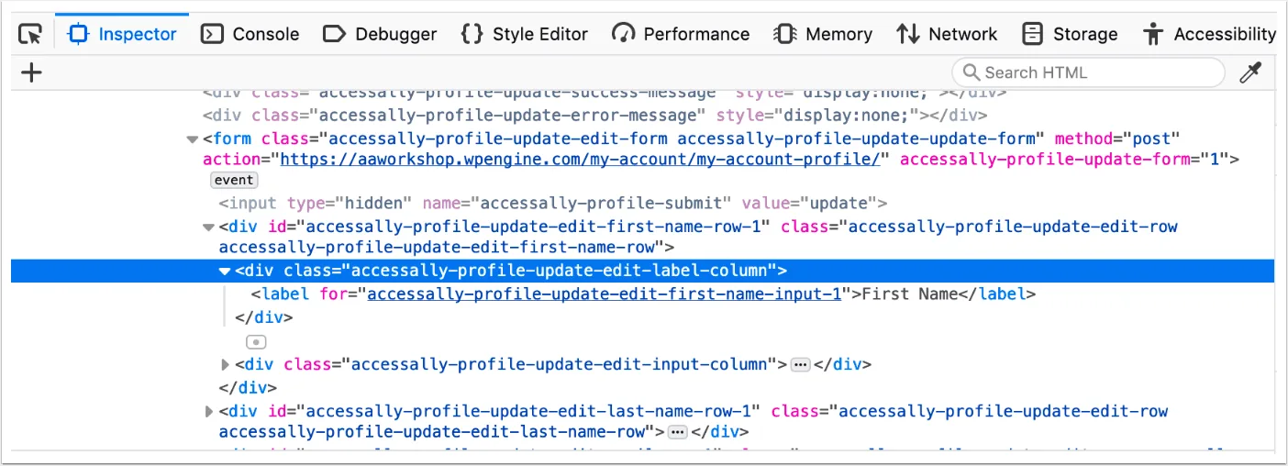This screenshot has width=1288, height=466.
Task: Open the Accessibility tab
Action: tap(1210, 35)
